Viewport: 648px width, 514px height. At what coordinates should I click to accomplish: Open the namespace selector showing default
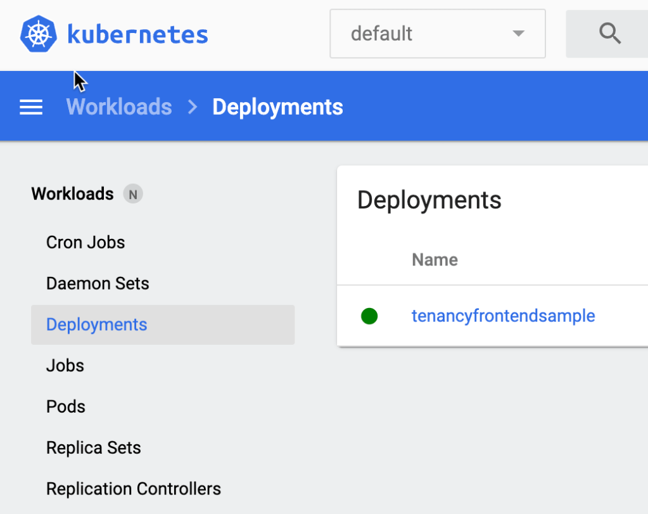tap(437, 34)
